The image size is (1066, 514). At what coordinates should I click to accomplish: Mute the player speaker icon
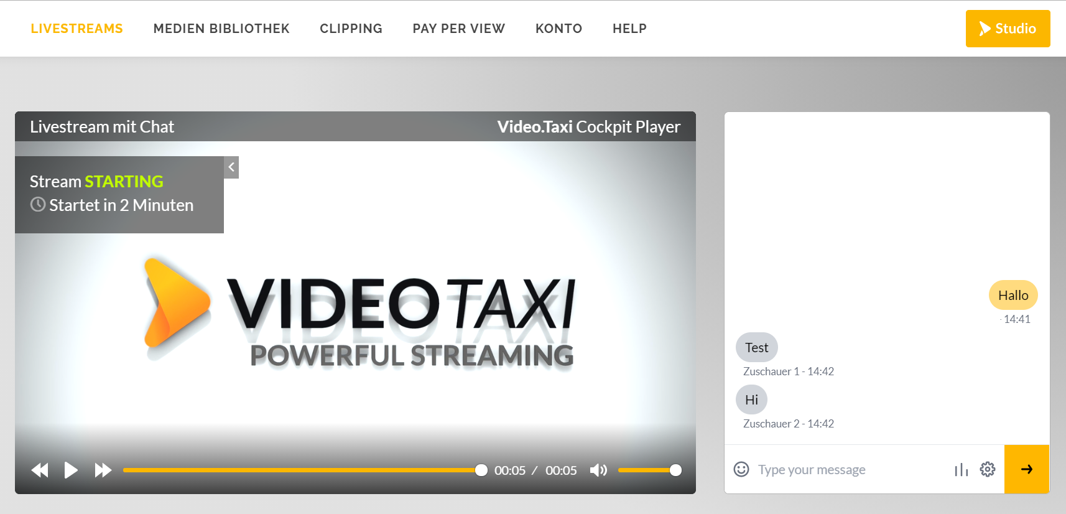coord(598,470)
